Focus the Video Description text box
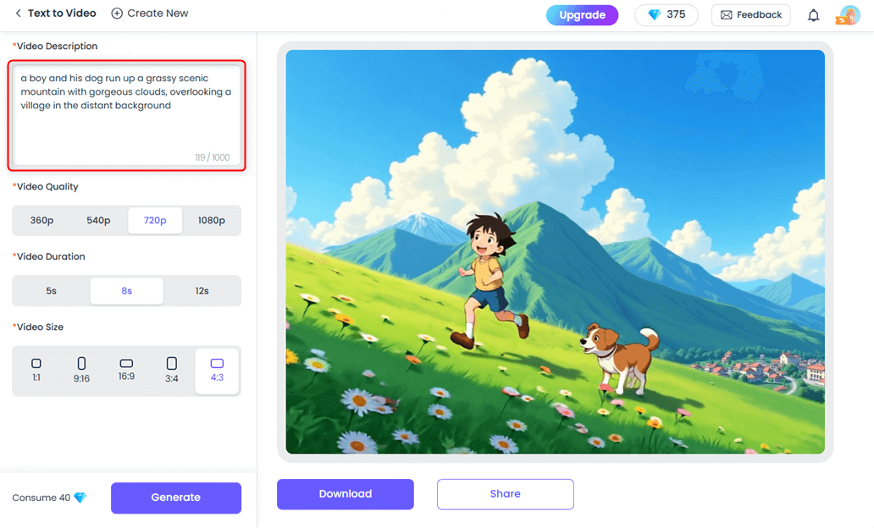The height and width of the screenshot is (528, 874). pyautogui.click(x=126, y=115)
